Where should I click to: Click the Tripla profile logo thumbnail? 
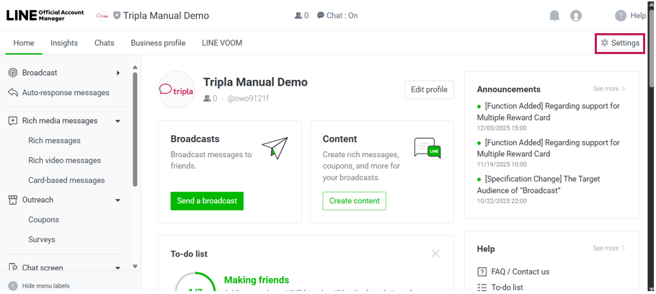point(176,90)
